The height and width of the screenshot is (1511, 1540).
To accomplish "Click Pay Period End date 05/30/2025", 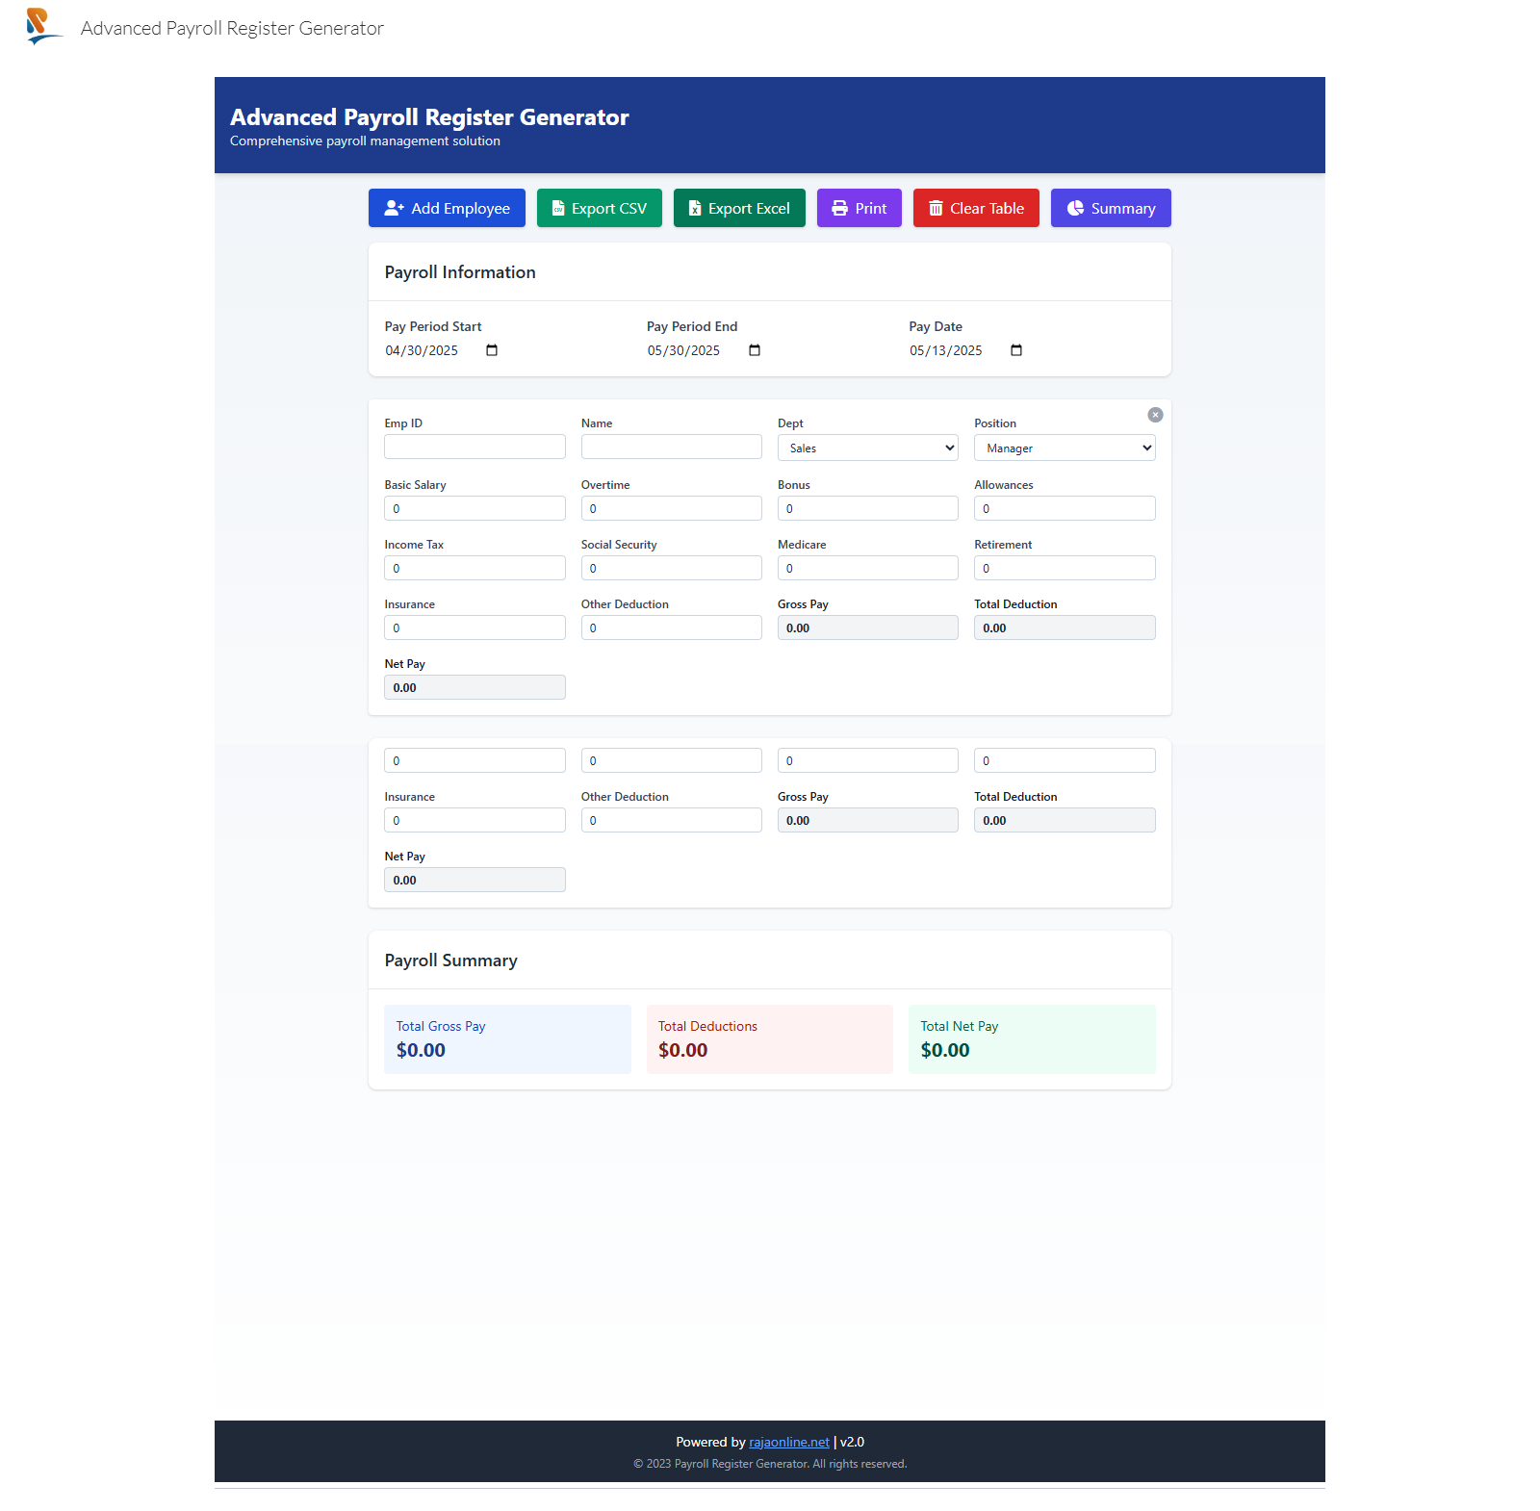I will pyautogui.click(x=683, y=350).
